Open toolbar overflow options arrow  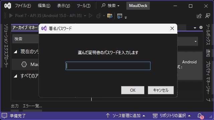click(126, 17)
